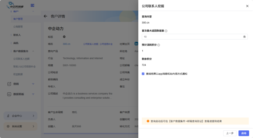Click the 启动 button
This screenshot has width=253, height=138.
tap(244, 133)
